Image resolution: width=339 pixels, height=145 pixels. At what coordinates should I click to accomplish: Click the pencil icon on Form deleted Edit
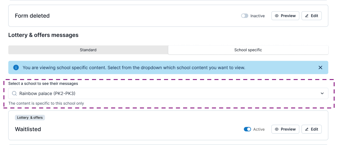tap(307, 16)
